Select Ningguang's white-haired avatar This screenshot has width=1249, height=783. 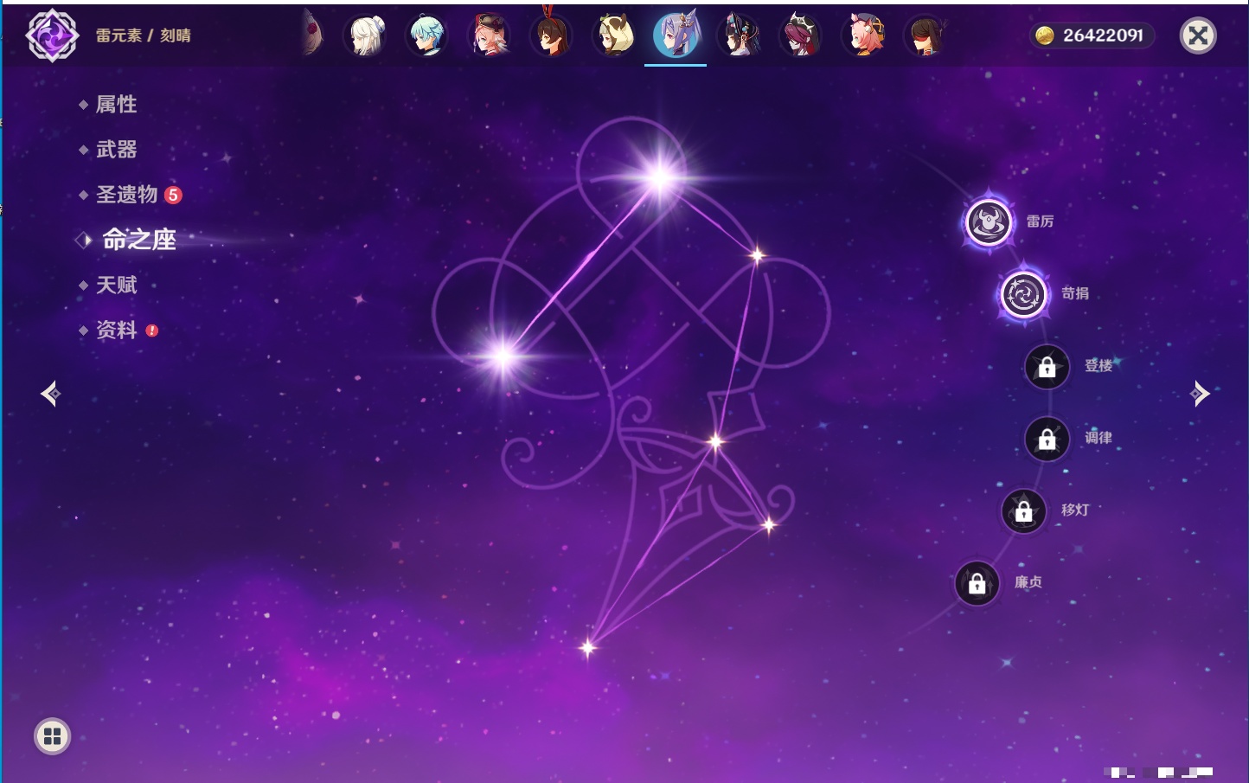click(x=364, y=35)
